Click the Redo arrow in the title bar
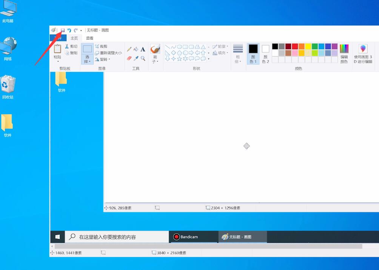This screenshot has width=379, height=270. (75, 30)
